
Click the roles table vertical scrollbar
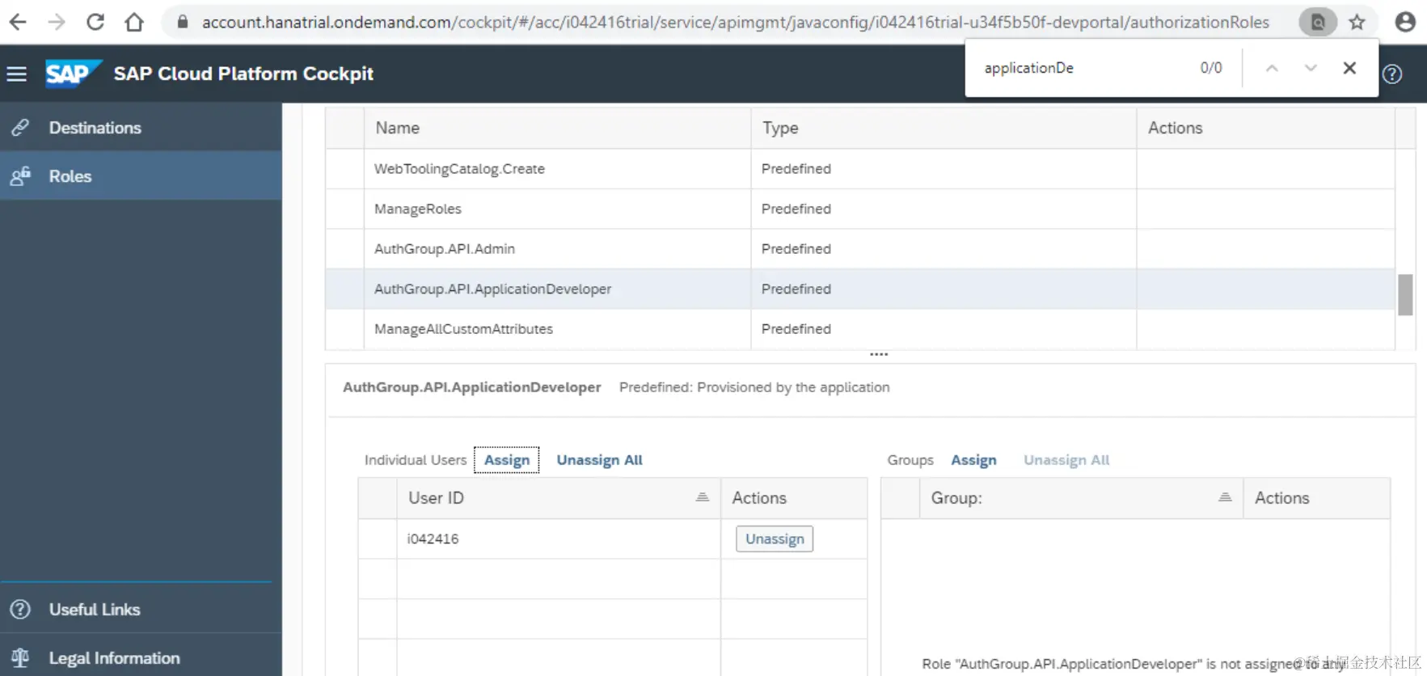click(x=1405, y=294)
